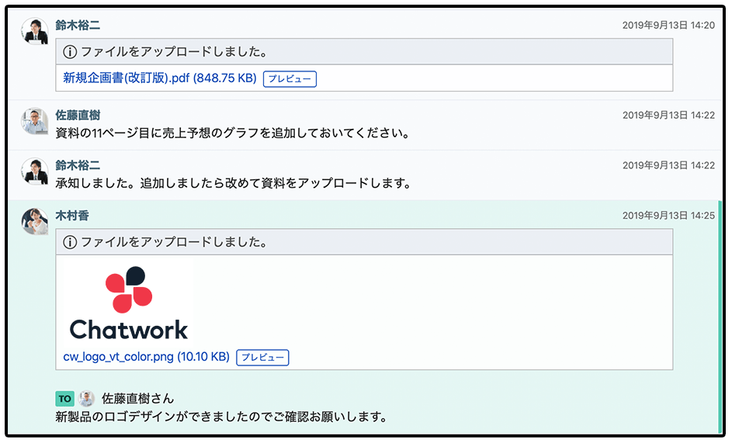Click message 承知しました。追加しましたら改めて
Screen dimensions: 732x443
[x=233, y=183]
